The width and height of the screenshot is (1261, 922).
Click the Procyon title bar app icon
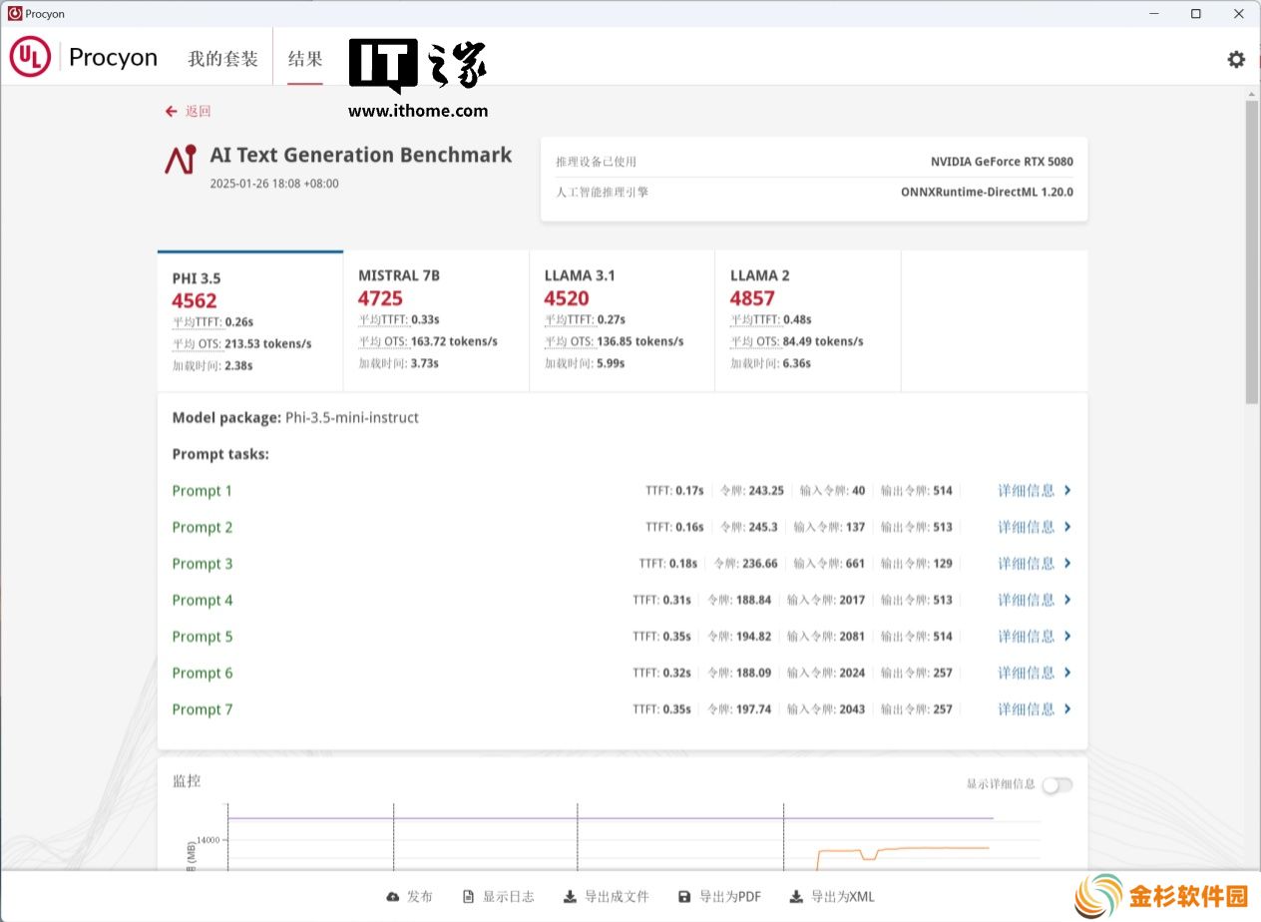point(14,14)
